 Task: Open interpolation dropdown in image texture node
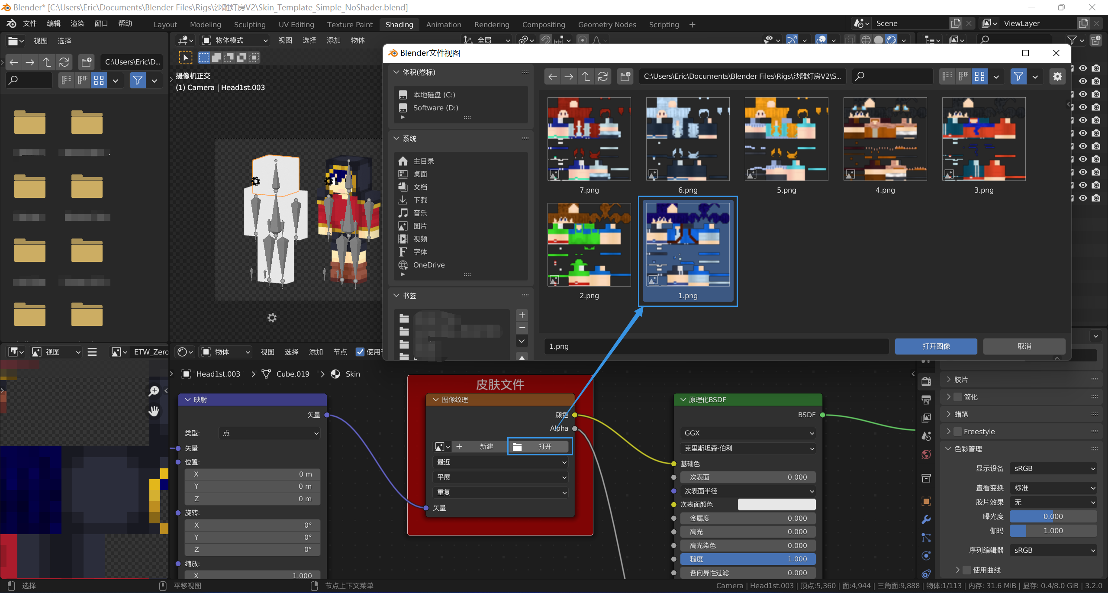[501, 462]
